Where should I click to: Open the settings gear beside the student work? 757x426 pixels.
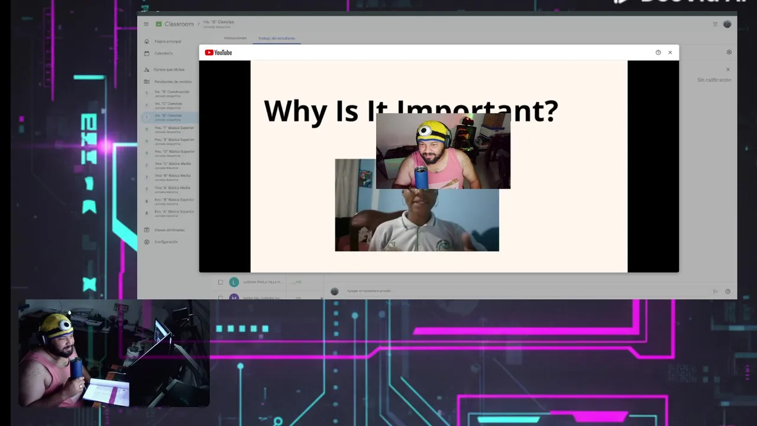point(729,52)
